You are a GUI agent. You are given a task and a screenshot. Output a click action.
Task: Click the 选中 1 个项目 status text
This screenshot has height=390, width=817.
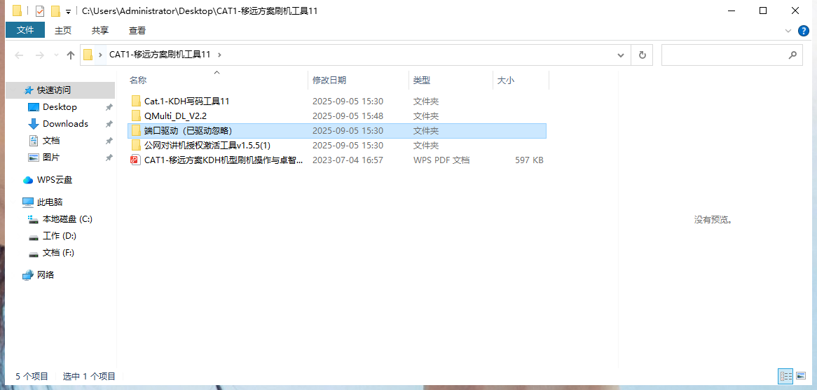pos(89,376)
